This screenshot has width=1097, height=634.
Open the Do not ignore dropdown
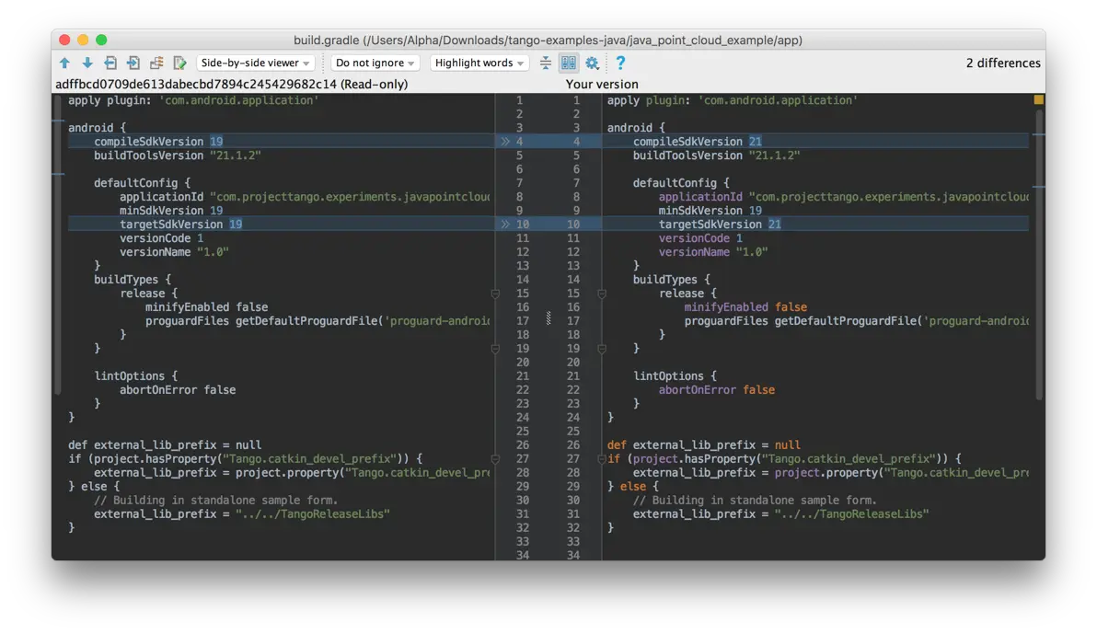click(375, 63)
